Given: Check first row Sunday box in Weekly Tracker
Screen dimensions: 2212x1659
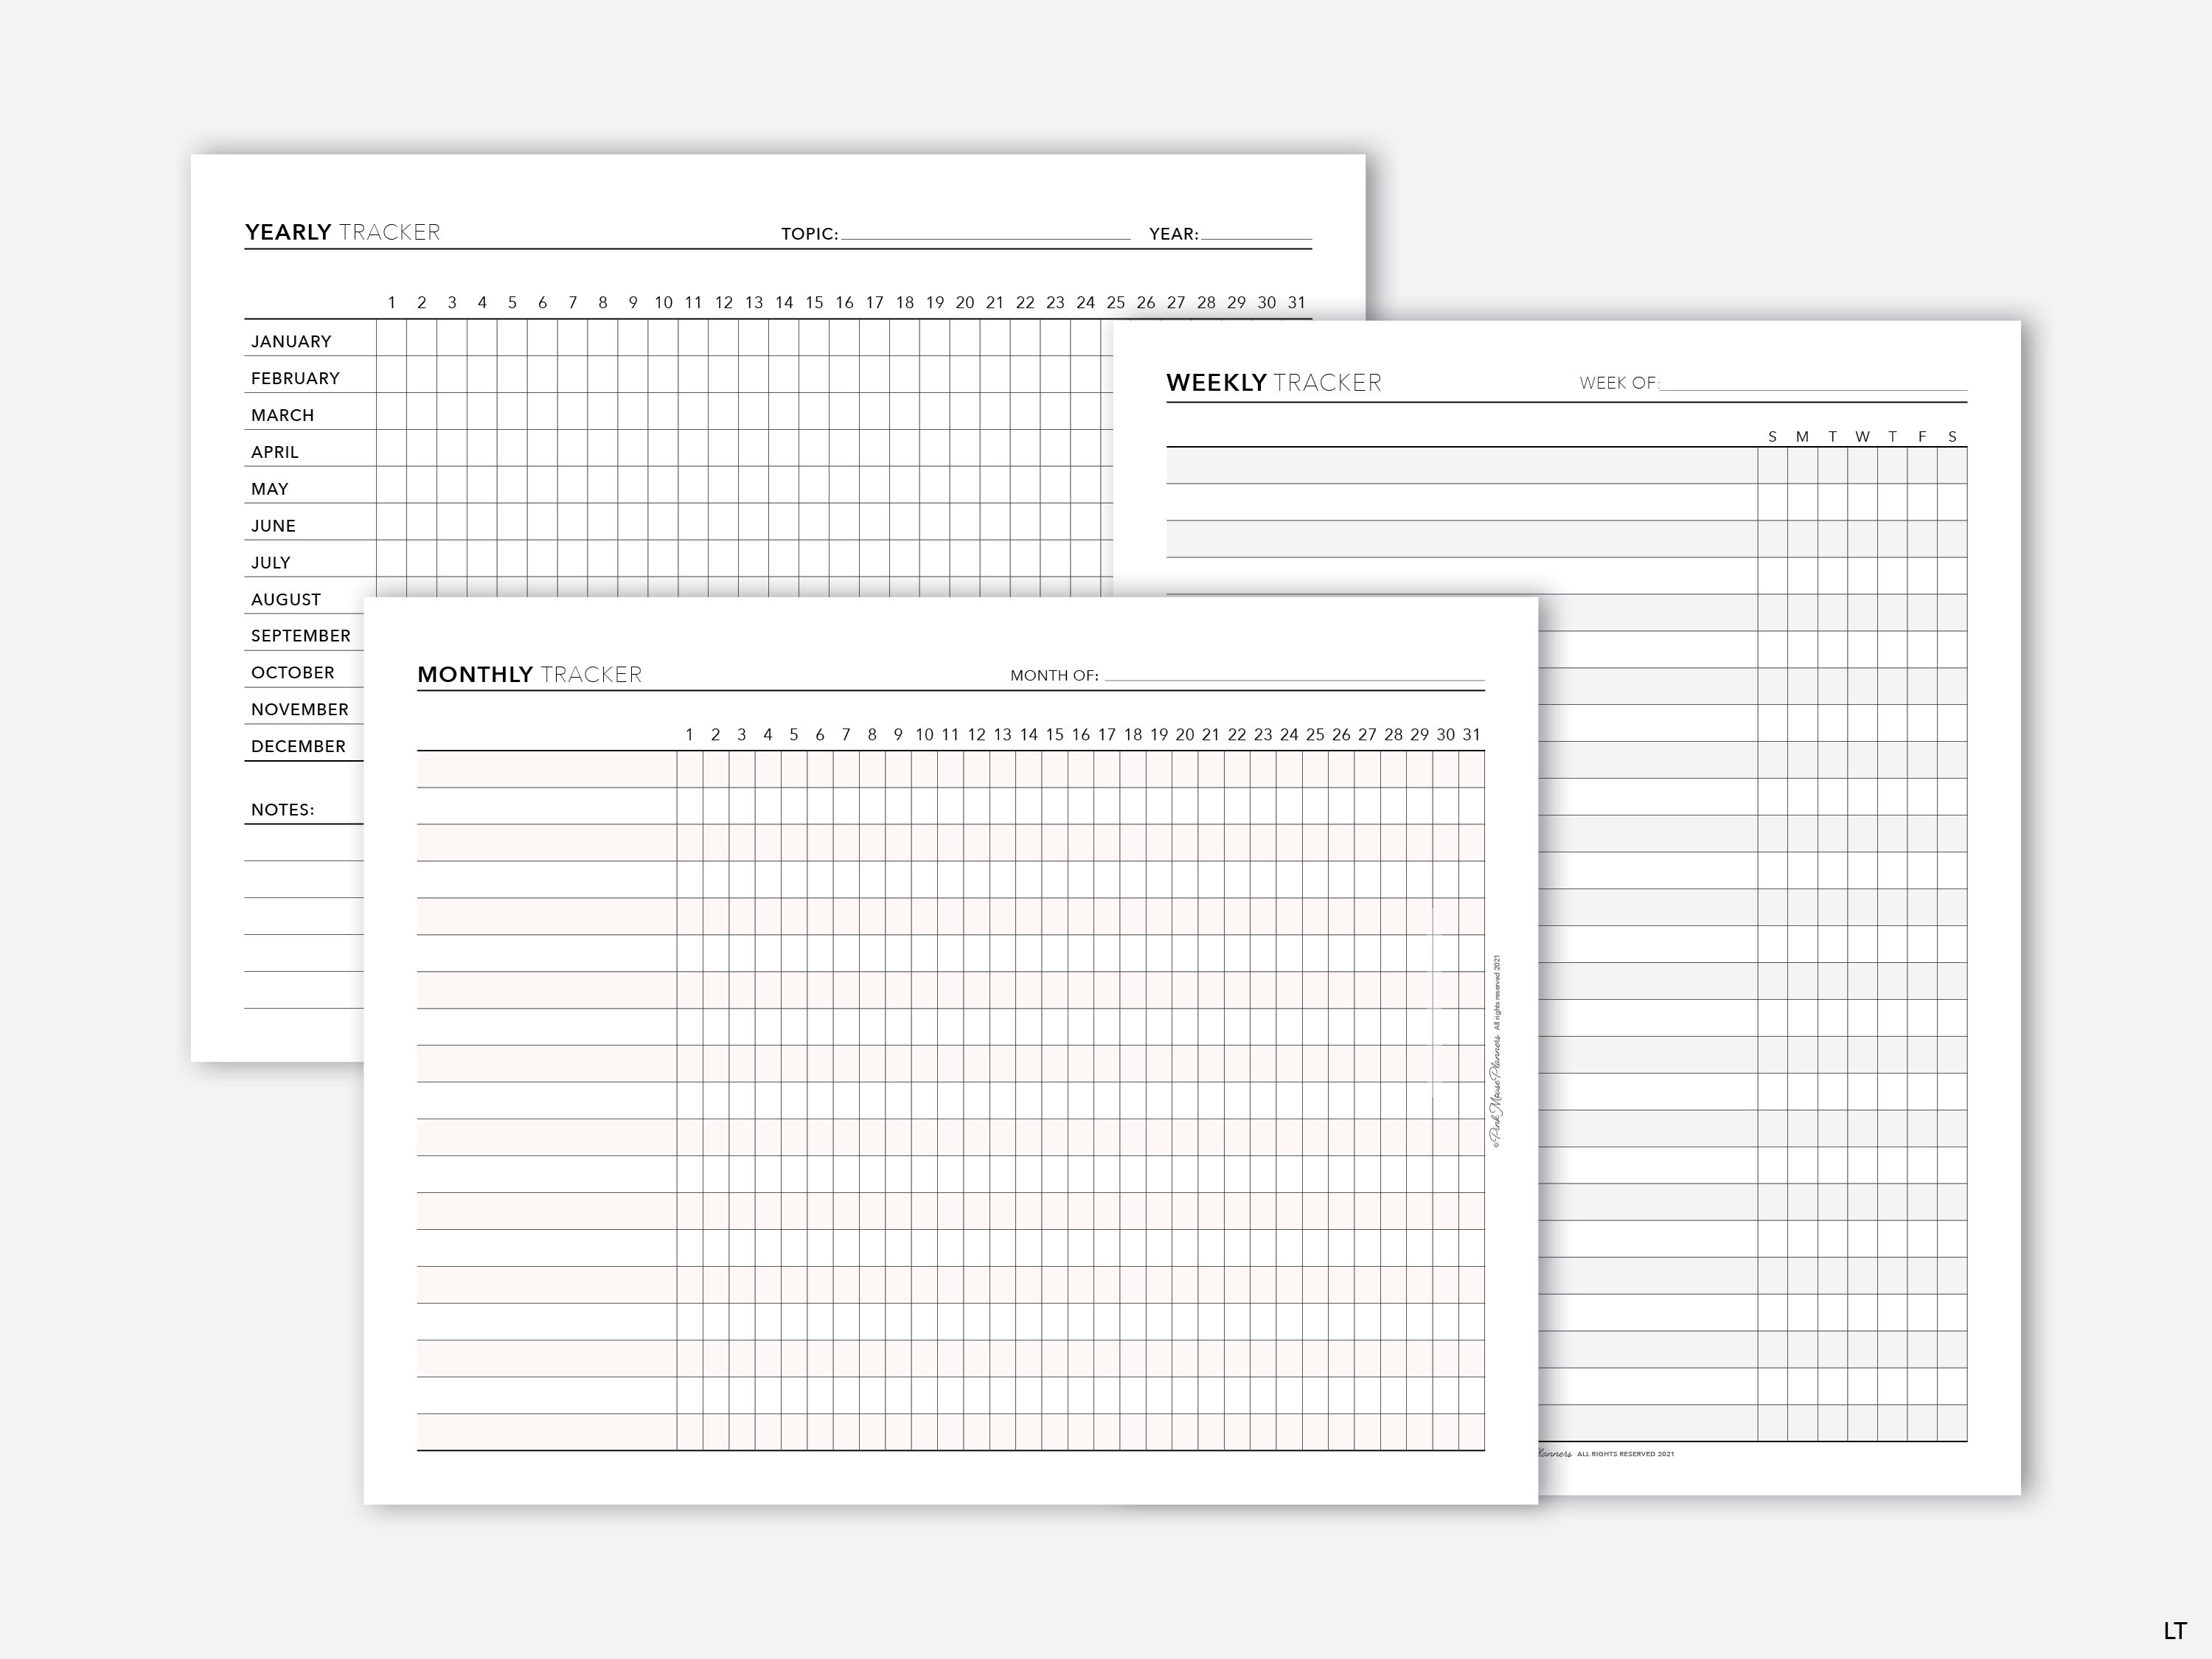Looking at the screenshot, I should pos(1772,466).
